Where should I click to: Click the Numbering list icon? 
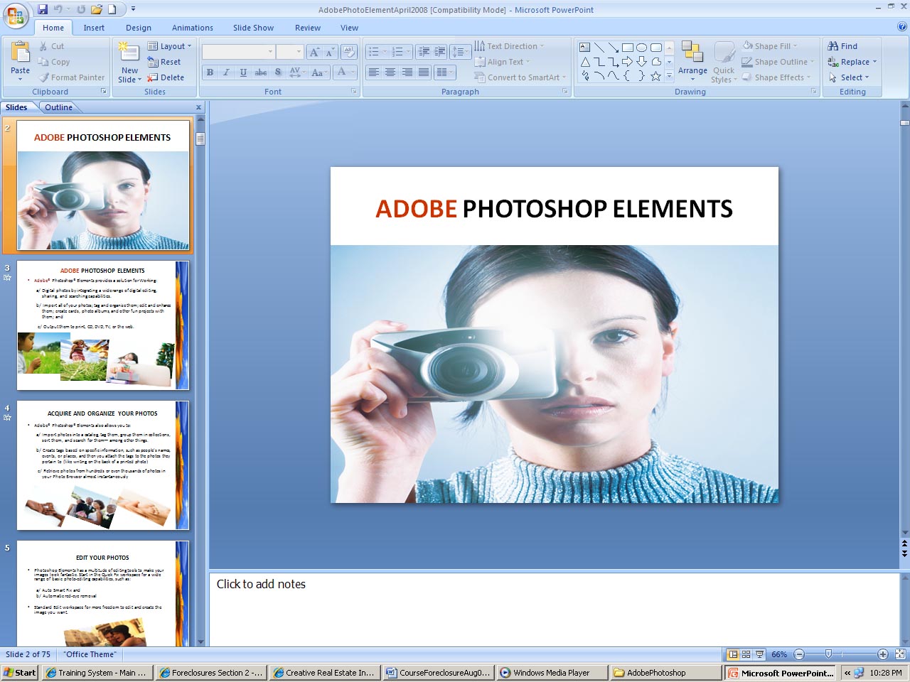coord(398,52)
